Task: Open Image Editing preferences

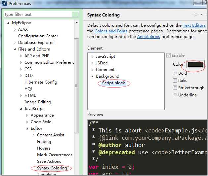Action: coord(38,102)
